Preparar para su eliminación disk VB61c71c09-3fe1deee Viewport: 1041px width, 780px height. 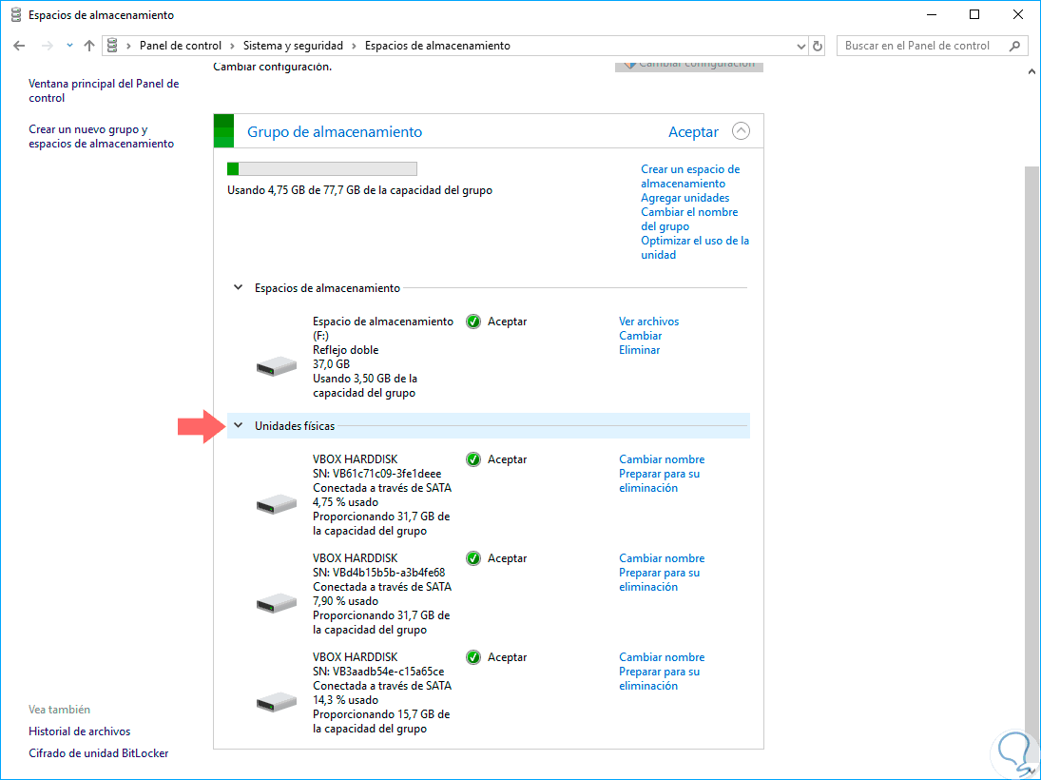659,481
